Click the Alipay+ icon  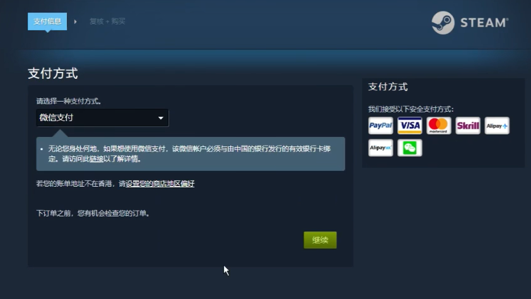[x=497, y=126]
